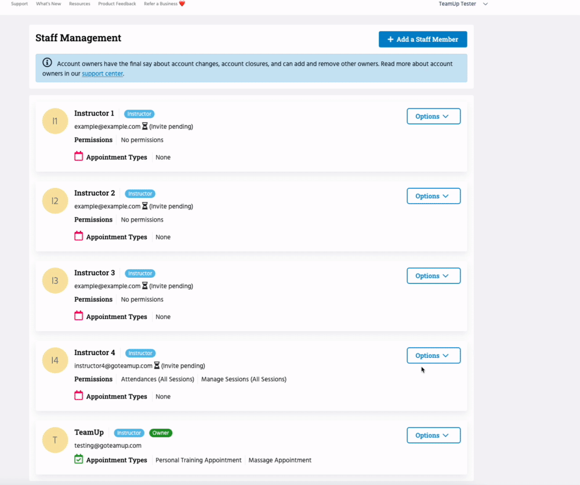Screen dimensions: 580x485
Task: Follow the support center link
Action: click(102, 74)
